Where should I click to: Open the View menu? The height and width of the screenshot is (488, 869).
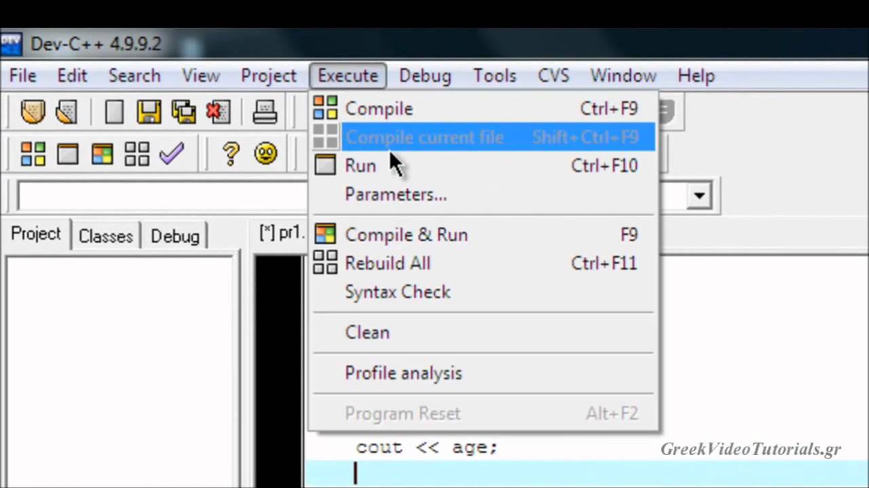201,76
